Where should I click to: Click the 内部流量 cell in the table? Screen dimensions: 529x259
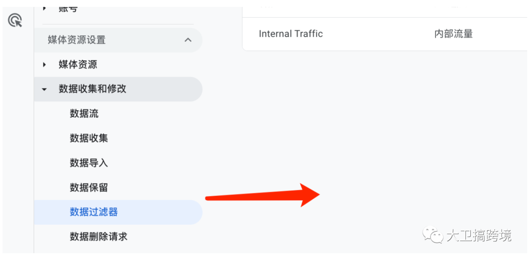(454, 34)
